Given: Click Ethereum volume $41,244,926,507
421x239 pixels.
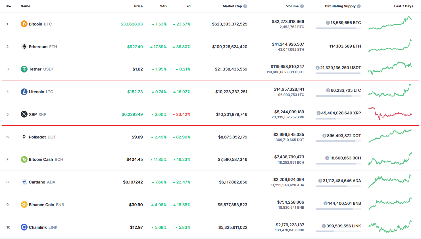Looking at the screenshot, I should click(x=288, y=44).
